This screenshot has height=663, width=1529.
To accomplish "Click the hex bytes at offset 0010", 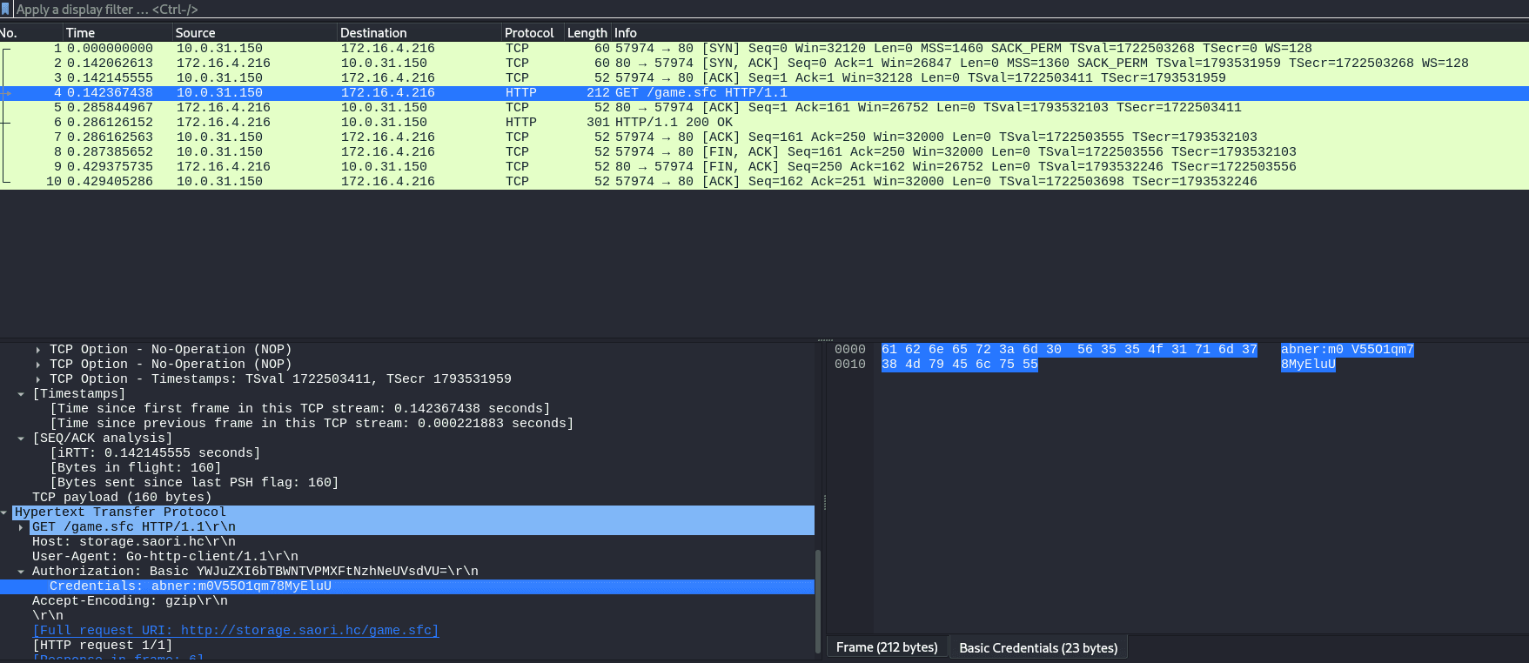I will coord(959,365).
